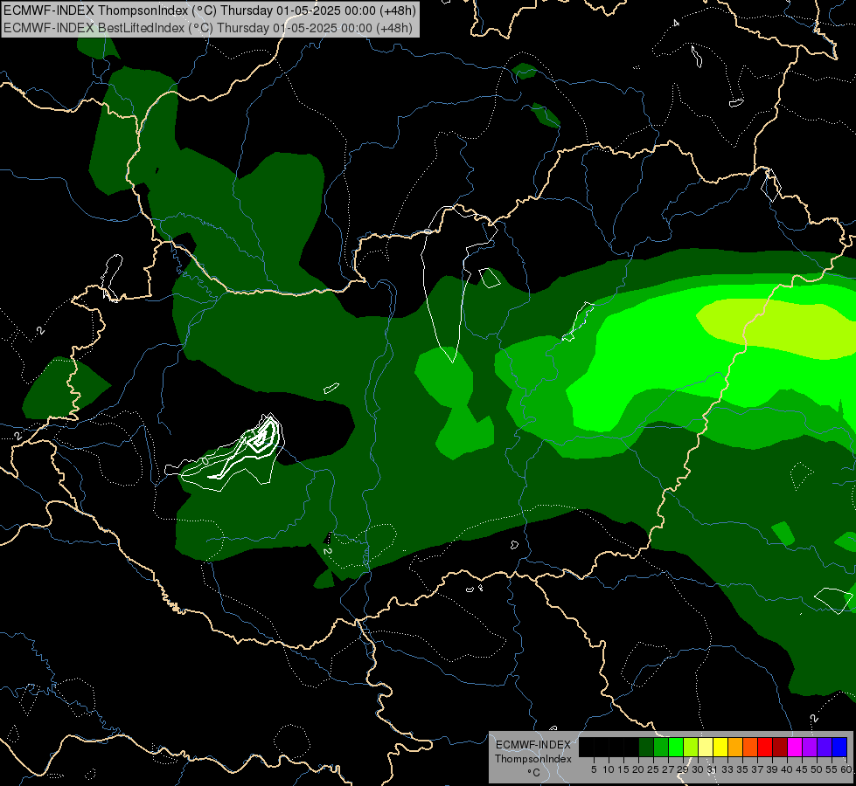
Task: Click the legend's 'ThompsonIndex' label
Action: click(532, 759)
